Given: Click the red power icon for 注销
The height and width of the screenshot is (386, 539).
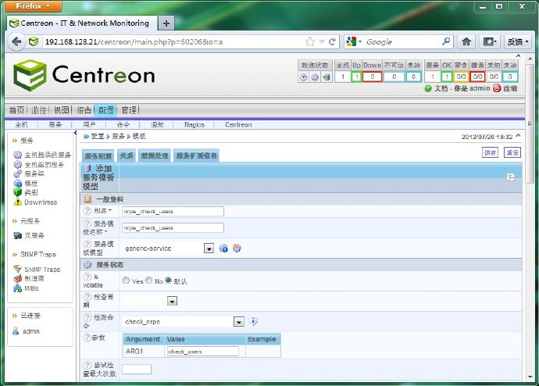Looking at the screenshot, I should 497,88.
